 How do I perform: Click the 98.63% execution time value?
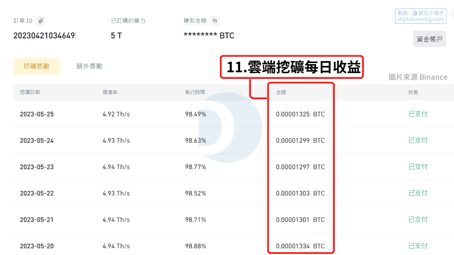pyautogui.click(x=195, y=141)
